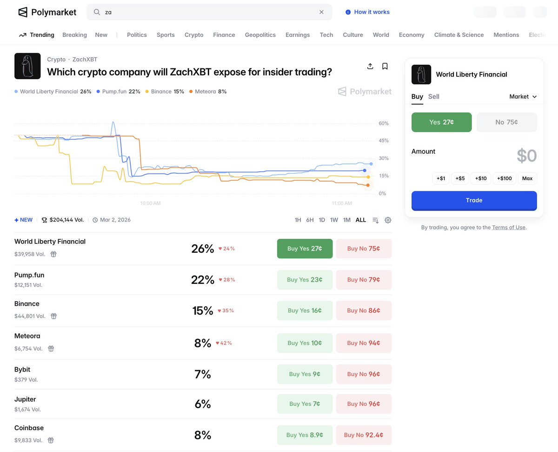Click the ZachXBT breadcrumb link
The height and width of the screenshot is (452, 558).
[x=85, y=60]
